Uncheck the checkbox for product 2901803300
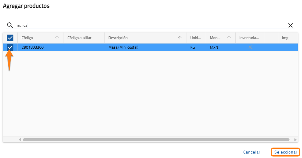Screen dimensions: 302x158 coord(10,47)
